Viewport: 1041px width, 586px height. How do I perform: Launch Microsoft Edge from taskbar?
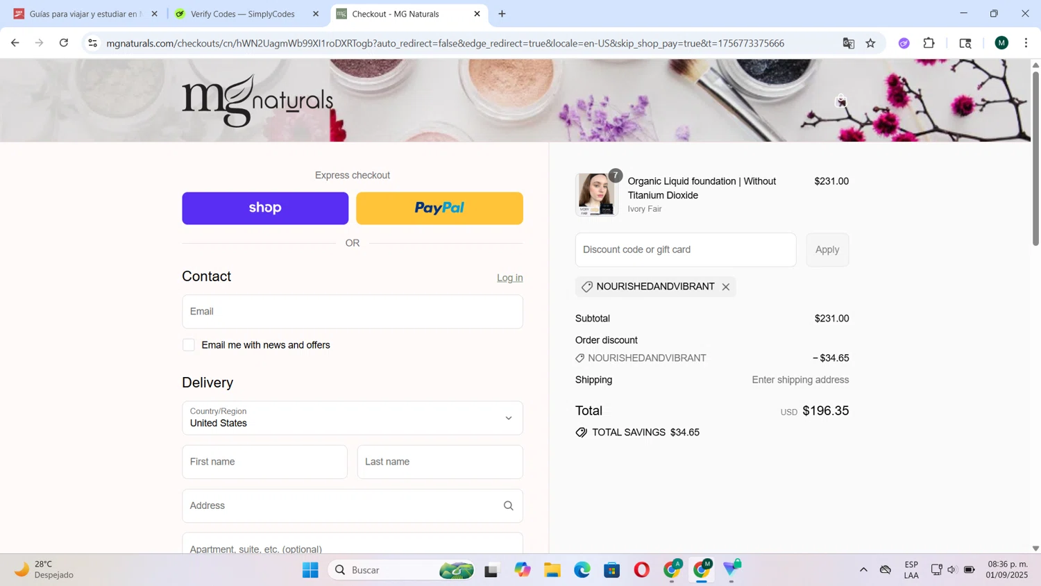[582, 570]
